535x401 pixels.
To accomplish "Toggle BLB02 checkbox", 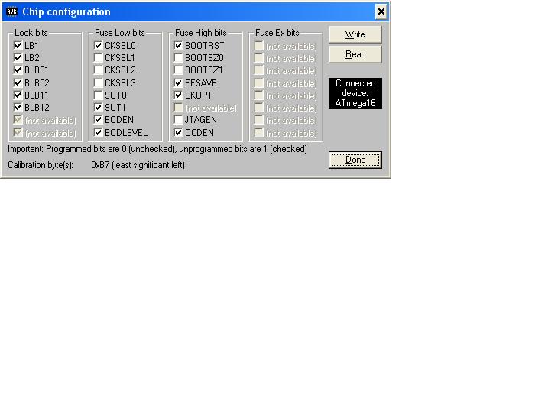I will (18, 82).
